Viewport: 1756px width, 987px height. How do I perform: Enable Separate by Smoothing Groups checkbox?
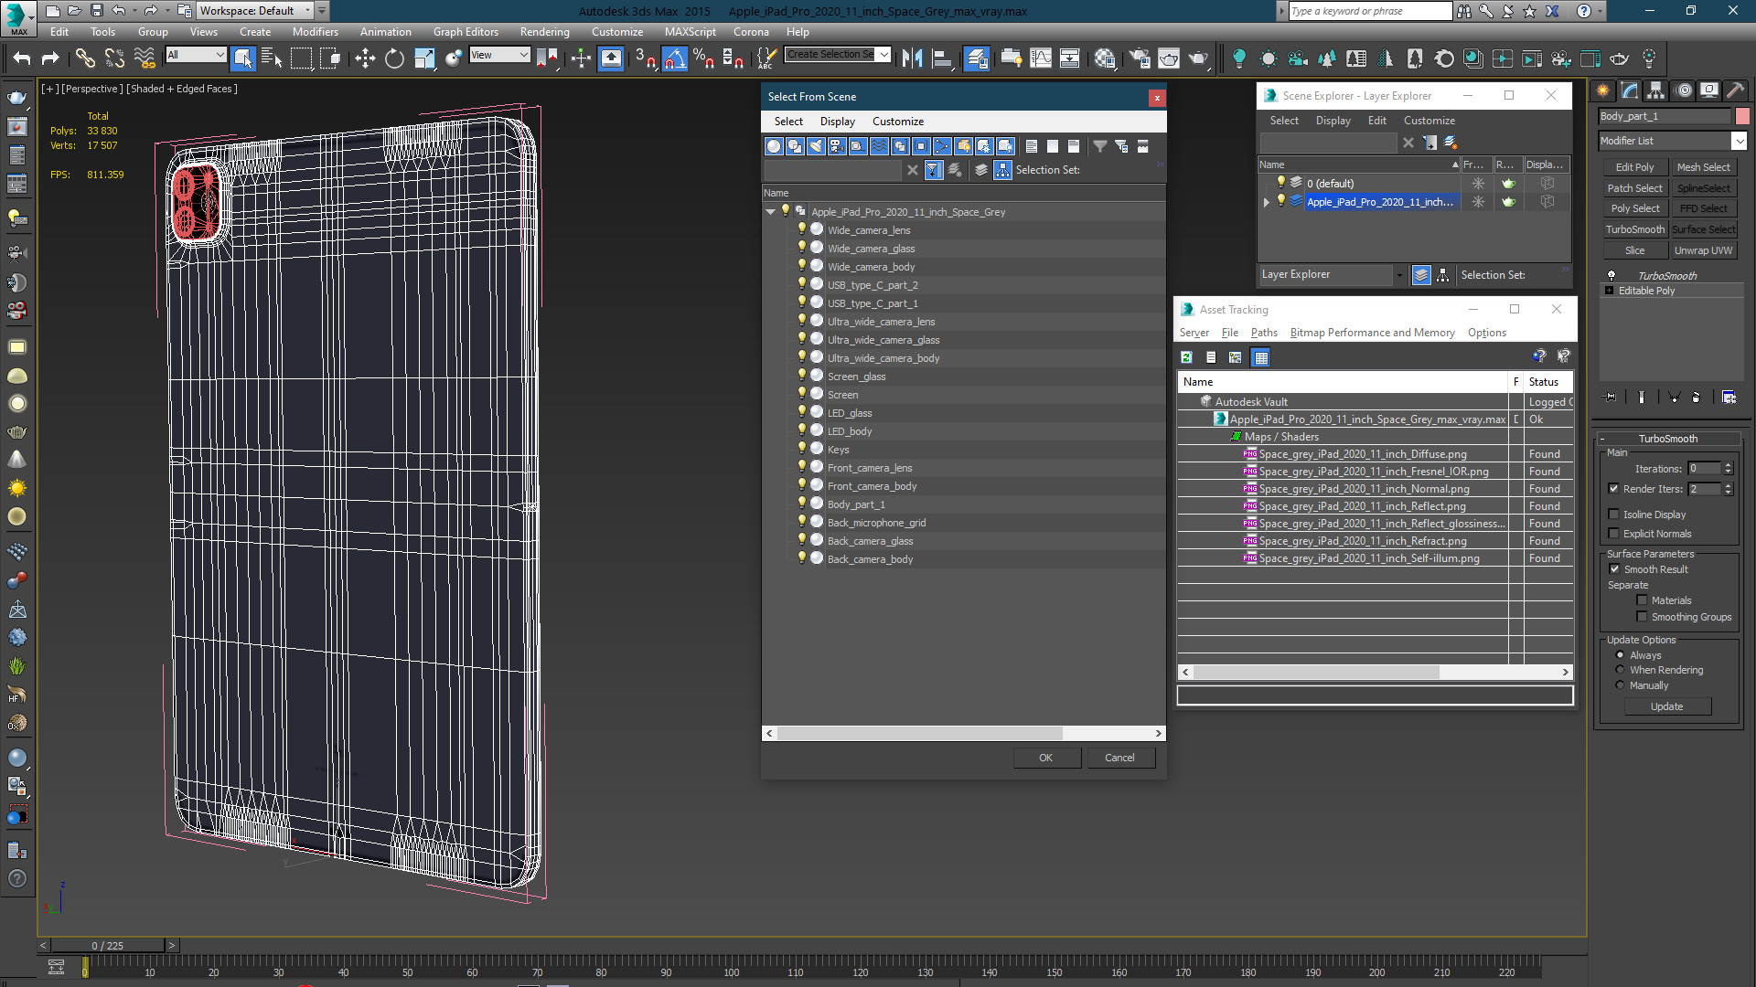point(1643,617)
